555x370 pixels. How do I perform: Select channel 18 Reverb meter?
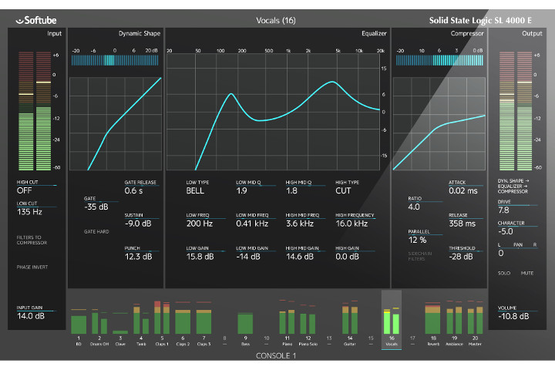click(432, 320)
